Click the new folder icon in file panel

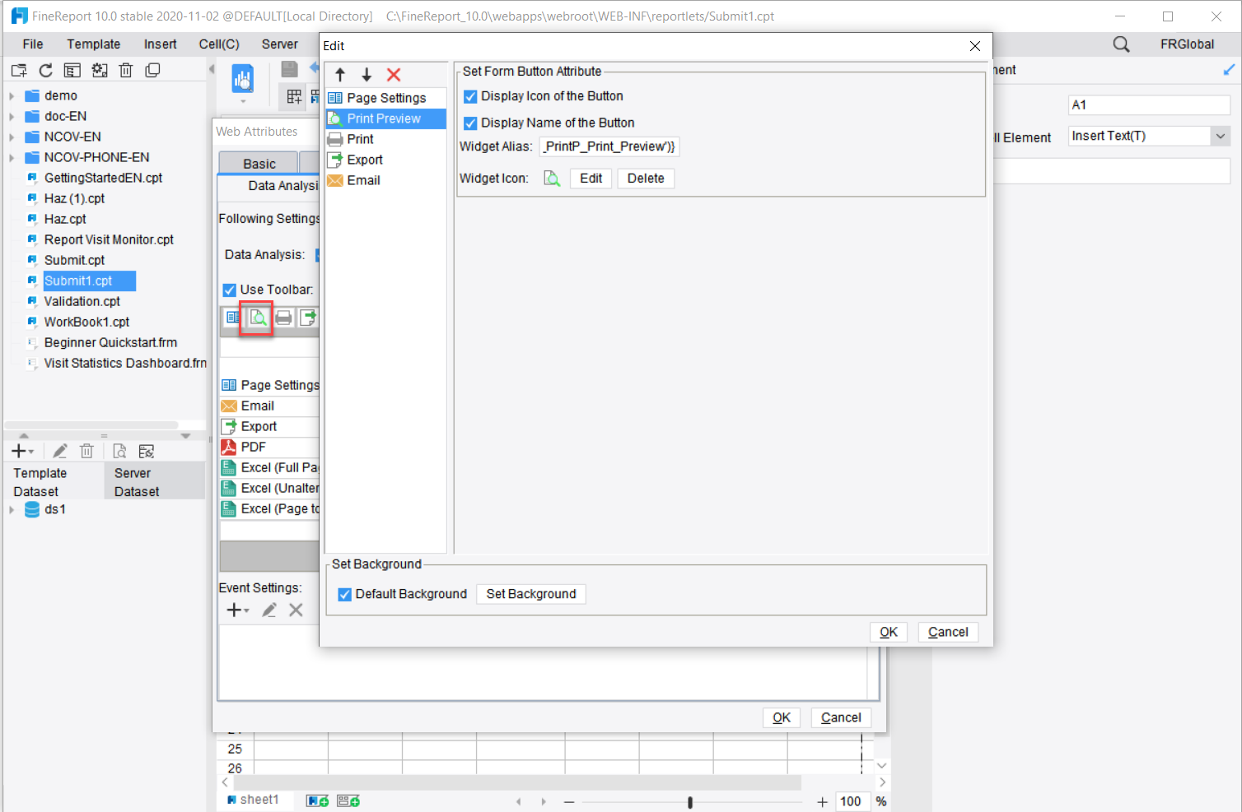point(19,71)
